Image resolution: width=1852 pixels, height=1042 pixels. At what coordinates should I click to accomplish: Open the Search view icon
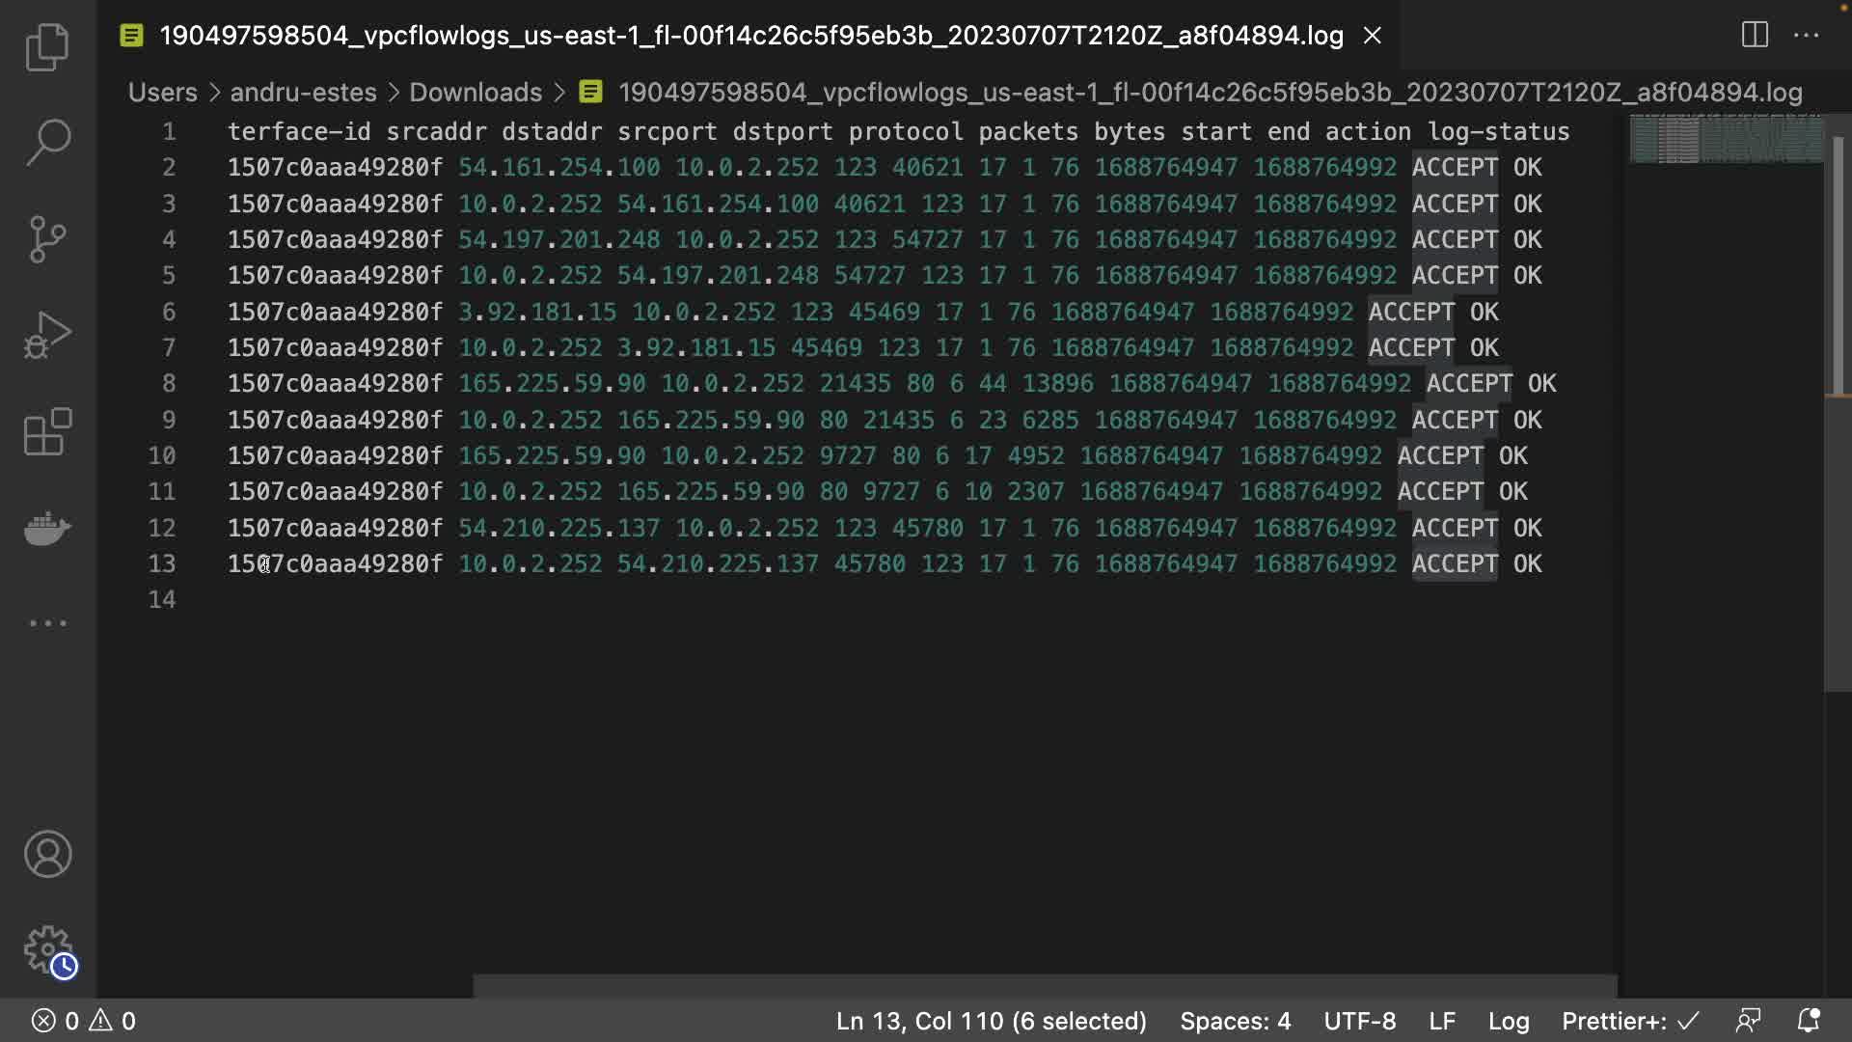[47, 142]
